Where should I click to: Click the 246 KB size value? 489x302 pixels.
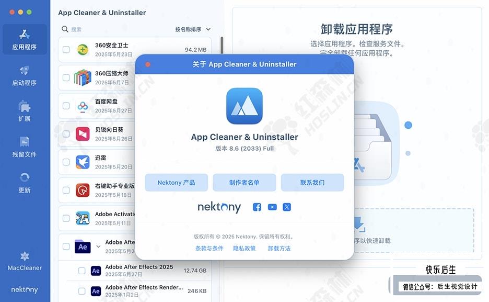coord(197,291)
